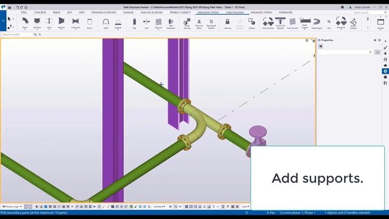Click the back arrow in Properties pane

320,46
